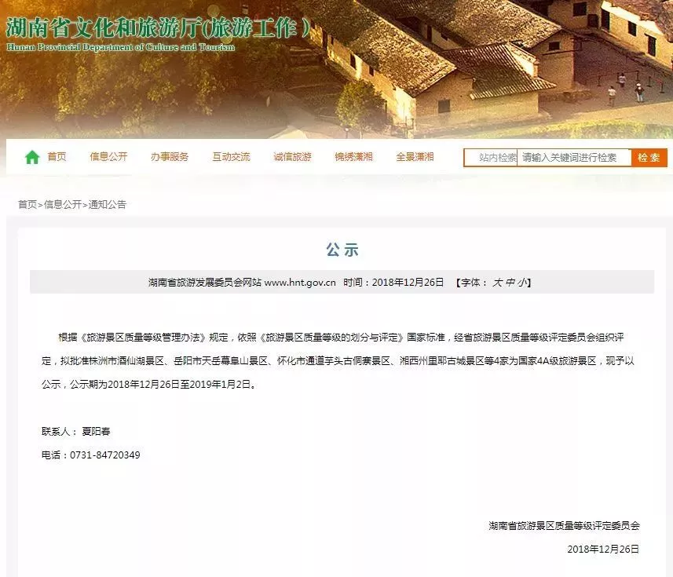Set font size to 小 (small)

(522, 282)
